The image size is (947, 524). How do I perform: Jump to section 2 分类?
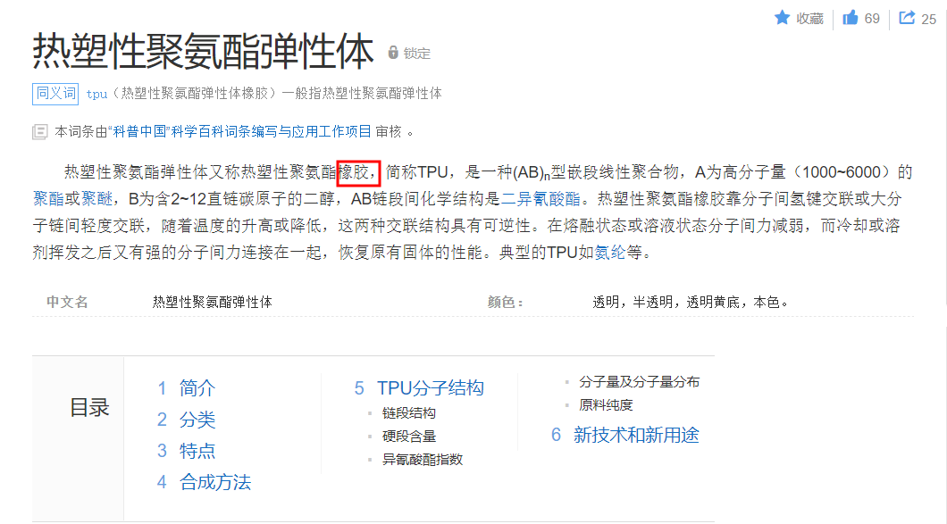[197, 420]
